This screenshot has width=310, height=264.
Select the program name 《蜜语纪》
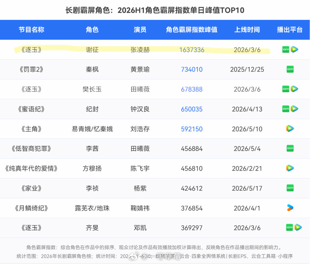point(32,109)
